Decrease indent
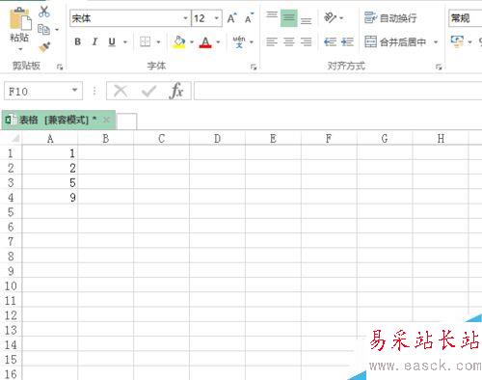The width and height of the screenshot is (482, 380). point(330,41)
